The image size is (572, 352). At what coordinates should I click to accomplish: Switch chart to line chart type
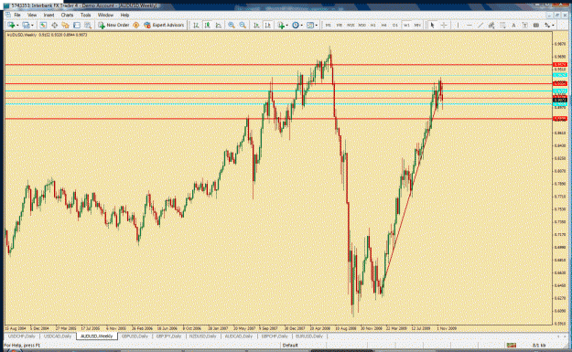tap(218, 26)
